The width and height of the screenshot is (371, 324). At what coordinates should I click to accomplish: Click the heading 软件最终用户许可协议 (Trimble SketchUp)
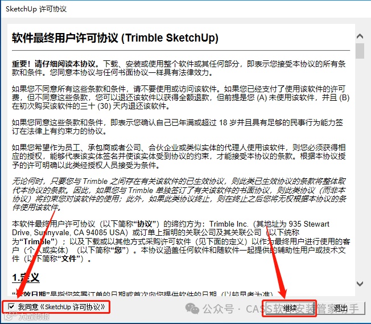click(116, 38)
